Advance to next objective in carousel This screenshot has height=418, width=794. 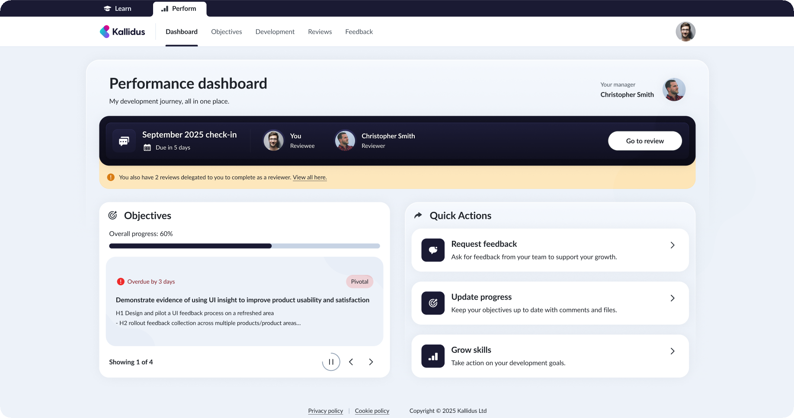click(371, 362)
